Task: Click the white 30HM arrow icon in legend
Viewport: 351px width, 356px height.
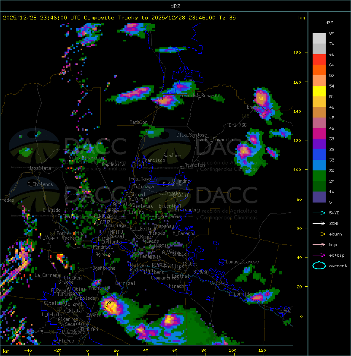Action: point(319,223)
